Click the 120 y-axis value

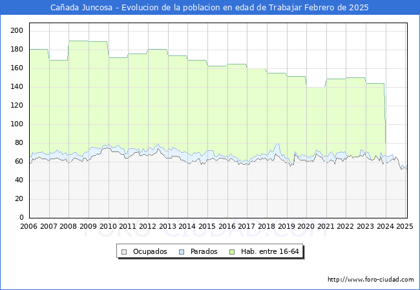[17, 106]
